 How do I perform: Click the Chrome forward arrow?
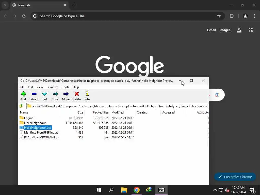pos(15,16)
